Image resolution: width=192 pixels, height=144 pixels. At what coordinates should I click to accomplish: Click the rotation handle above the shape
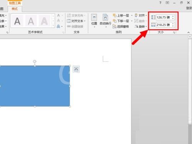35,61
